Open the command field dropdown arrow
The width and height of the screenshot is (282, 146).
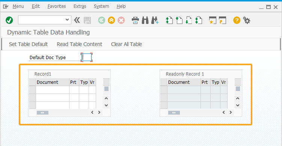(x=67, y=19)
